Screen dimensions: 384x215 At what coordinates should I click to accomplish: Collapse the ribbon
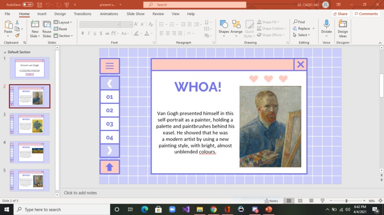click(380, 43)
